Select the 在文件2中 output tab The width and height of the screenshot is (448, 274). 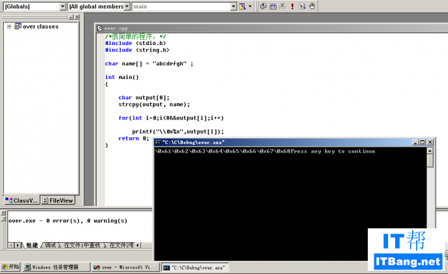click(x=121, y=245)
